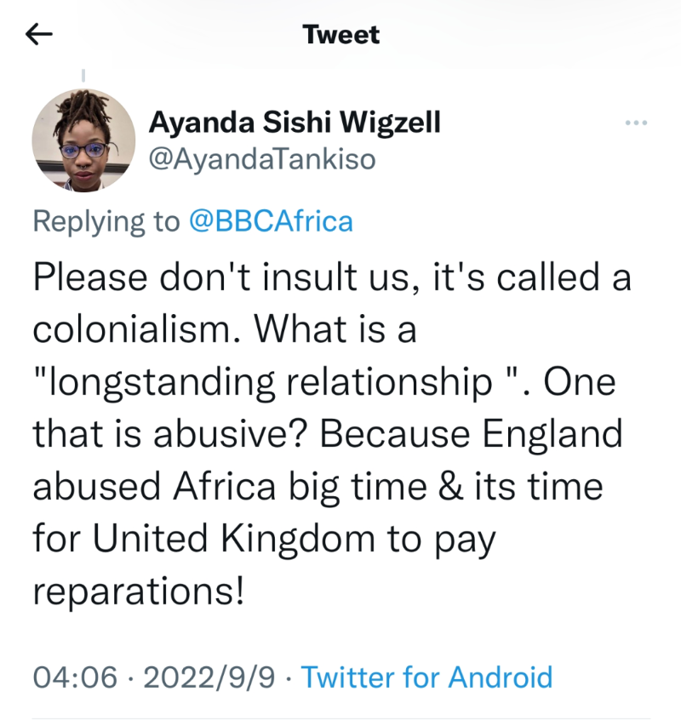Tap the thread connector line above the avatar
681x720 pixels.
click(x=83, y=75)
